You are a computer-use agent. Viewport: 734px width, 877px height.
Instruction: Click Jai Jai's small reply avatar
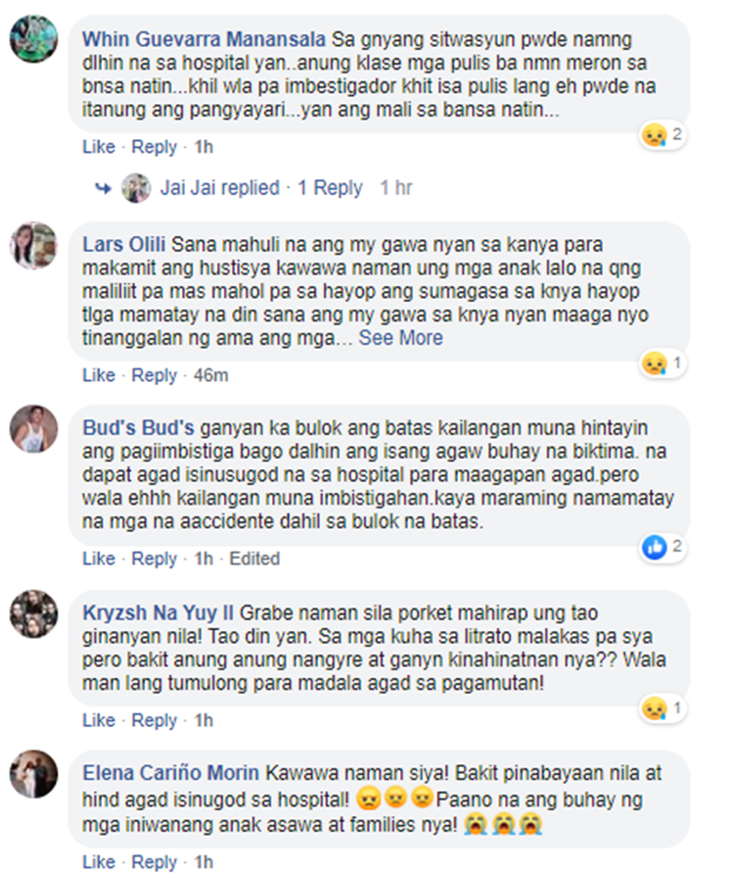click(x=136, y=188)
